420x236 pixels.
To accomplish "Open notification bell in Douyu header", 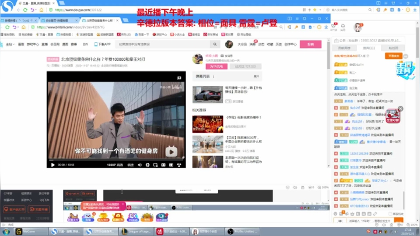I will click(343, 26).
